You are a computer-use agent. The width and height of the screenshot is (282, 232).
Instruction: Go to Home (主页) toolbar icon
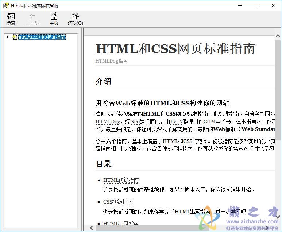coord(54,16)
